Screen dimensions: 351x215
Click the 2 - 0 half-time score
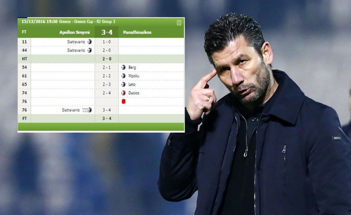pyautogui.click(x=107, y=59)
